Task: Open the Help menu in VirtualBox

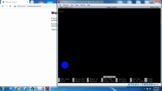Action: pos(89,5)
